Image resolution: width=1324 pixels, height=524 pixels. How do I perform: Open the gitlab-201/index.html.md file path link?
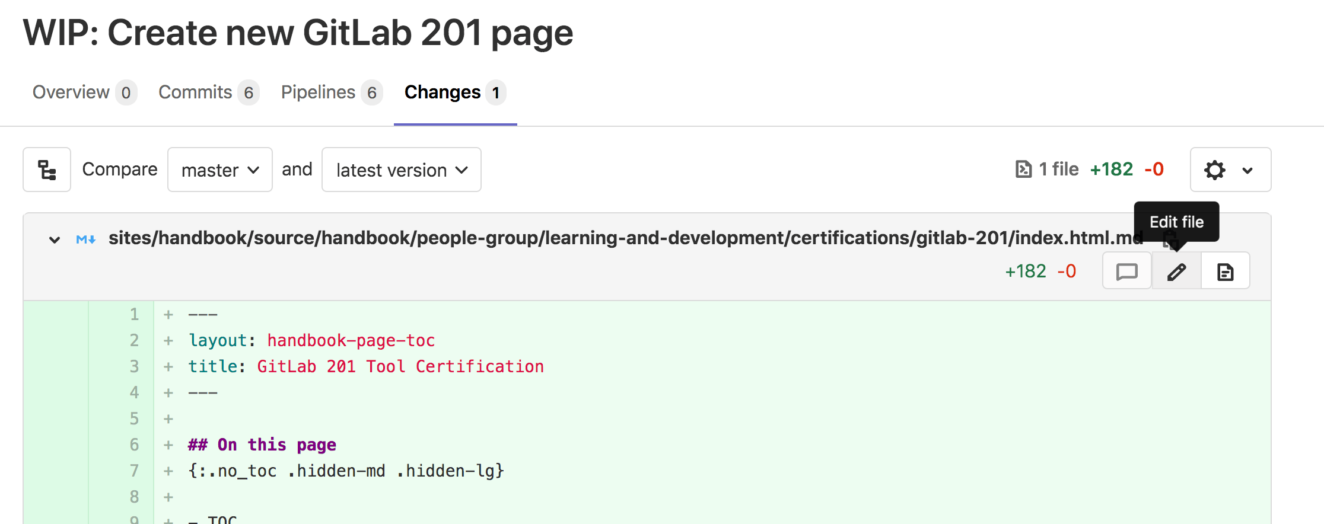point(626,238)
